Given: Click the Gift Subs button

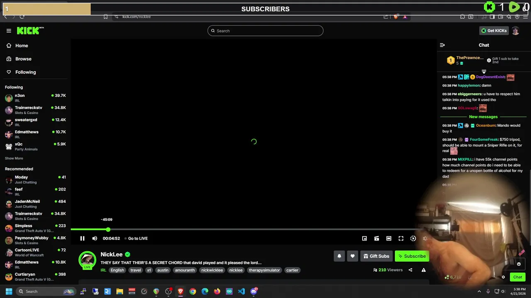Looking at the screenshot, I should pos(376,256).
